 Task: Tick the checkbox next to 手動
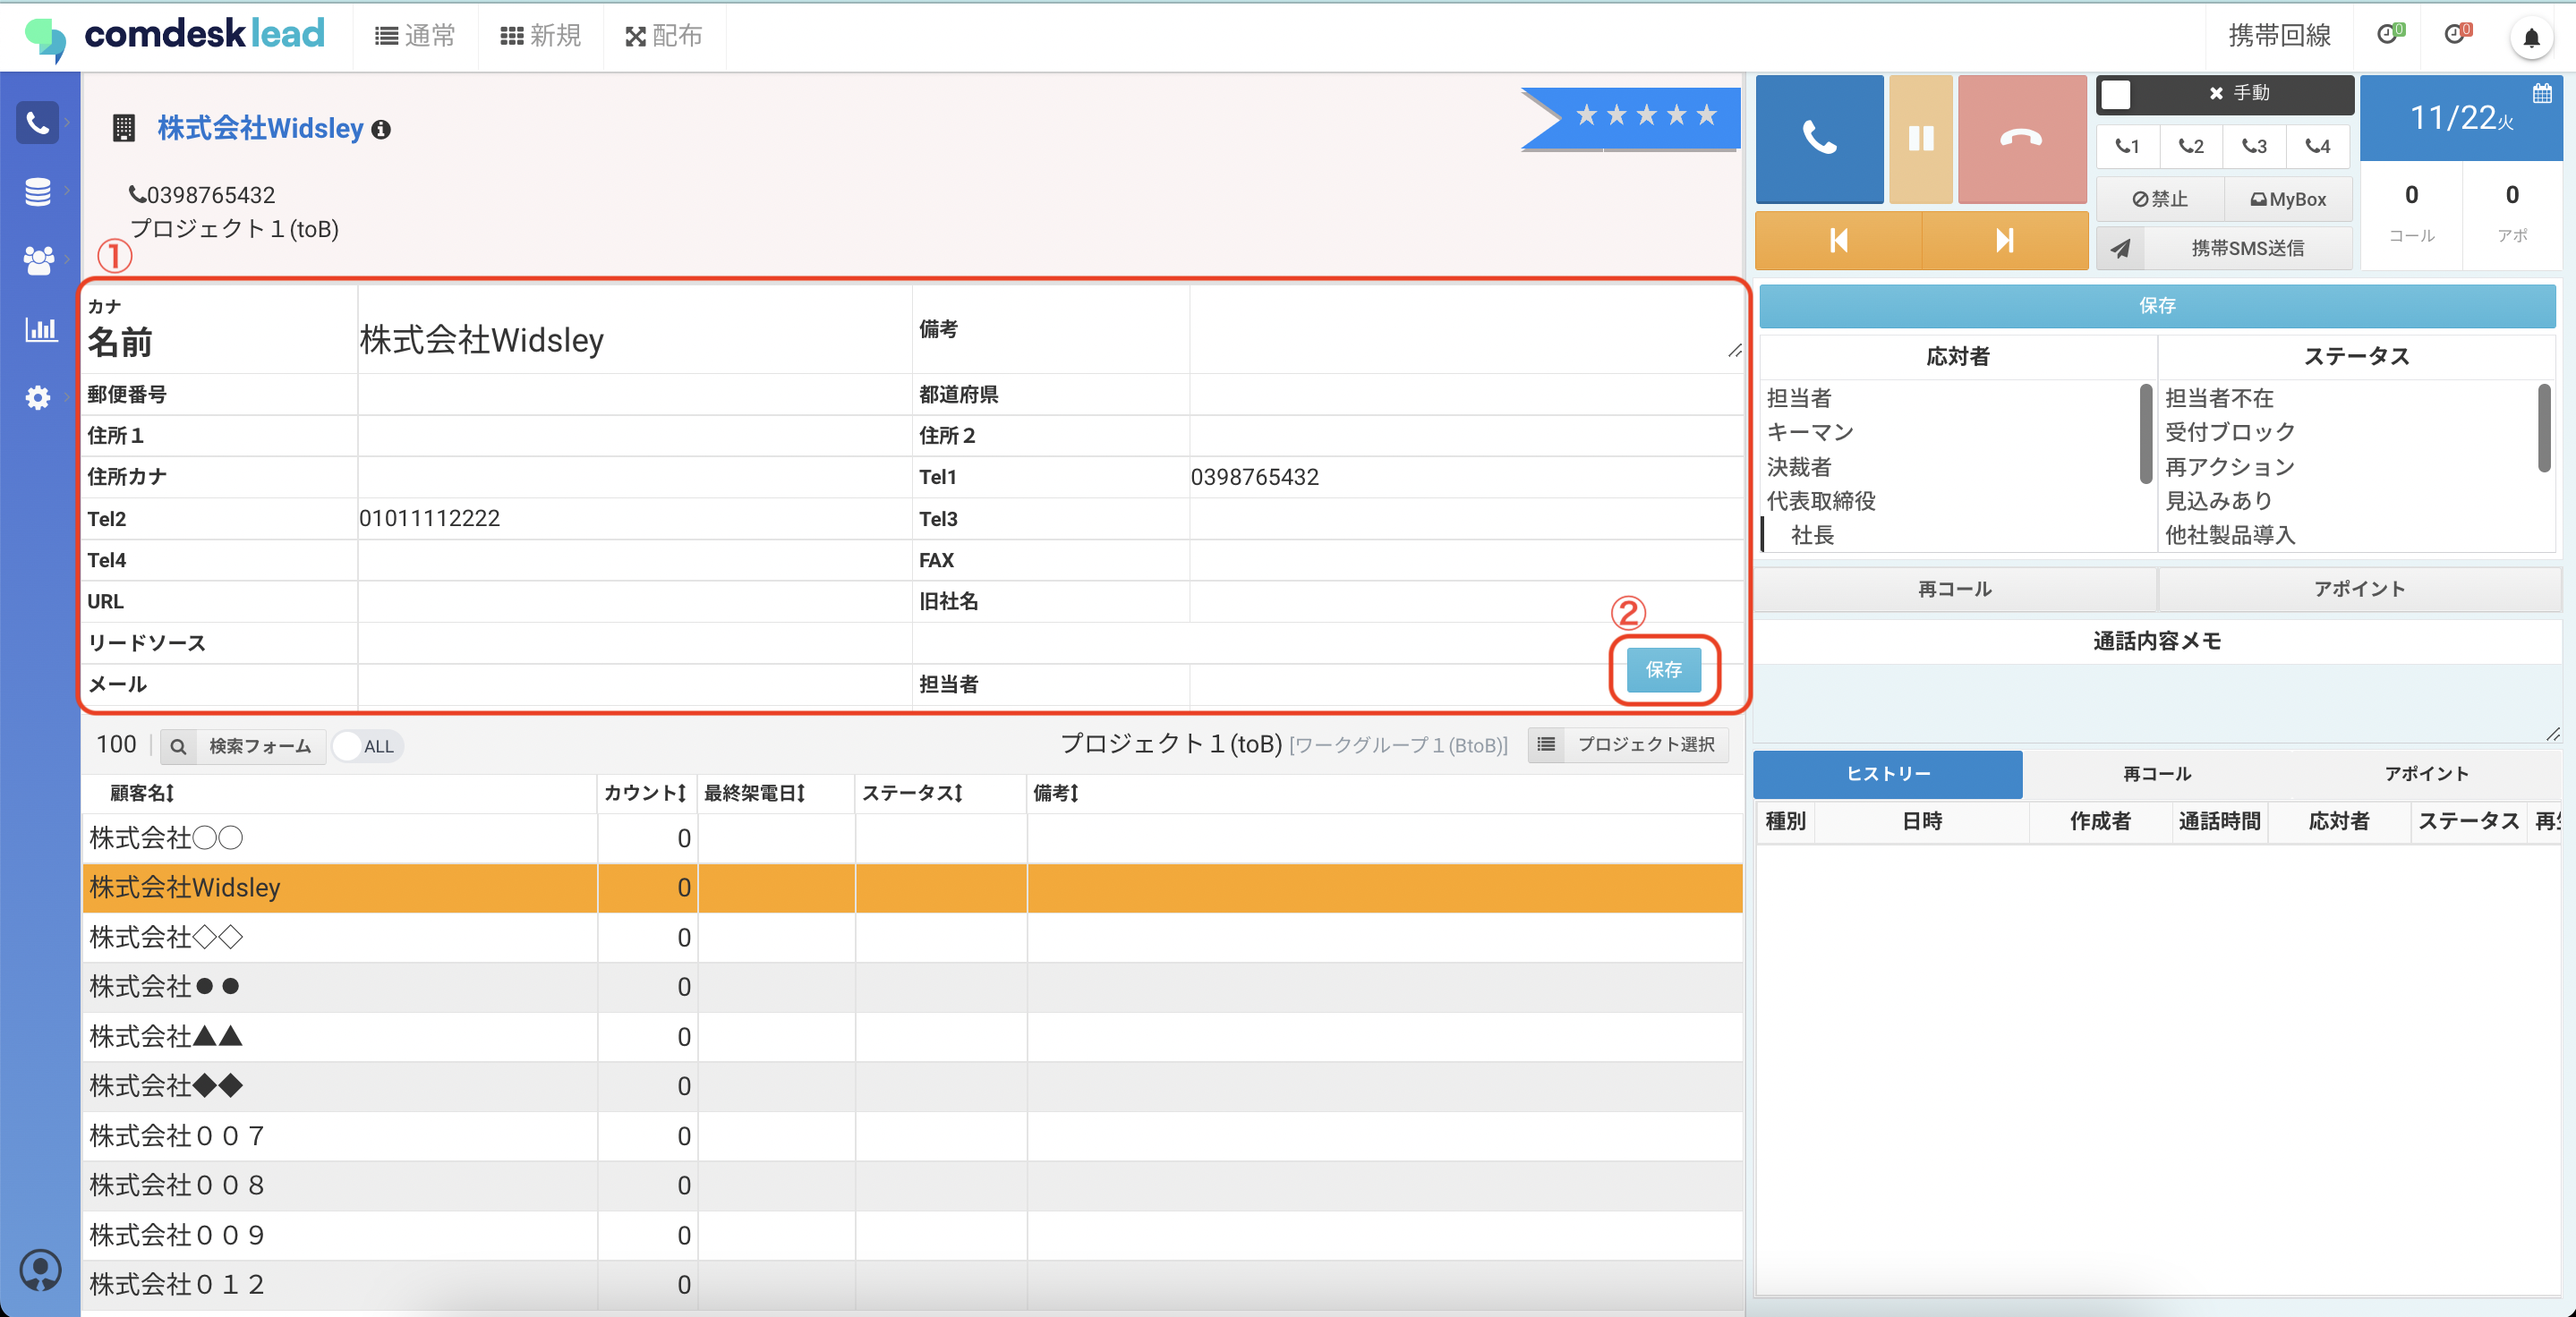pyautogui.click(x=2116, y=94)
